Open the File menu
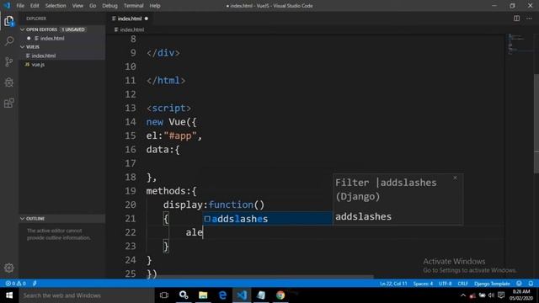Image resolution: width=539 pixels, height=303 pixels. click(20, 6)
